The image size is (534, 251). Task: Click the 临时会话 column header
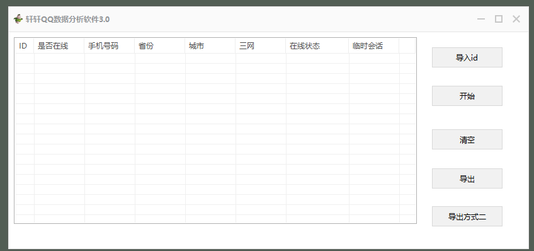point(374,45)
